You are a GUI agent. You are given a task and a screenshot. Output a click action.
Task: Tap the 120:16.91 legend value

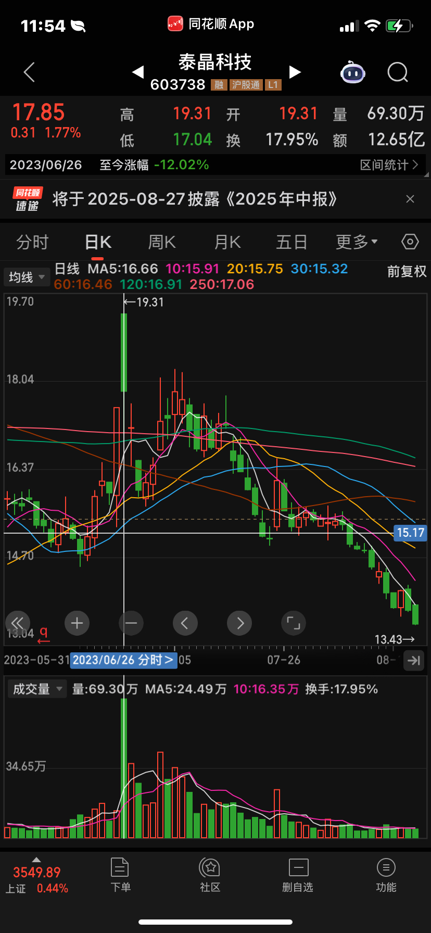pyautogui.click(x=151, y=285)
